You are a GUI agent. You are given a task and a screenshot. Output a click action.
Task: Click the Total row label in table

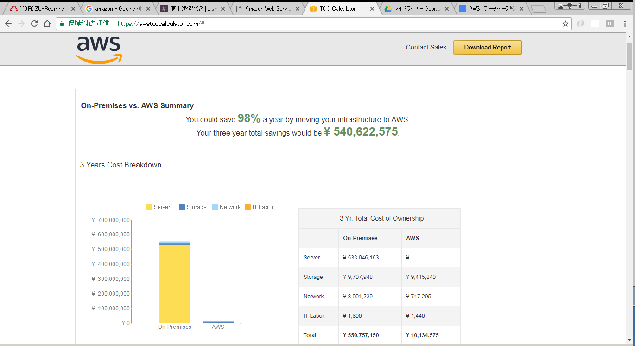click(310, 335)
